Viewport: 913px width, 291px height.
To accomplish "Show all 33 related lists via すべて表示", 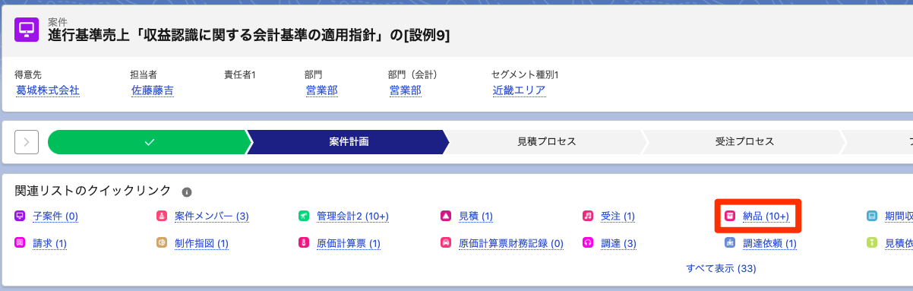I will coord(721,269).
